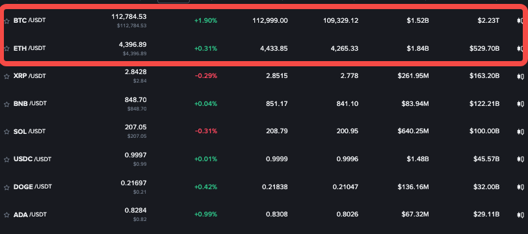Image resolution: width=528 pixels, height=234 pixels.
Task: Star ETH/USDT as a favorite
Action: pos(7,49)
